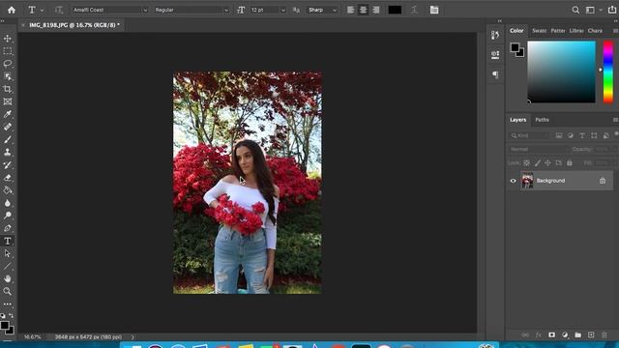Select the Lasso tool
The height and width of the screenshot is (348, 619).
pos(8,64)
